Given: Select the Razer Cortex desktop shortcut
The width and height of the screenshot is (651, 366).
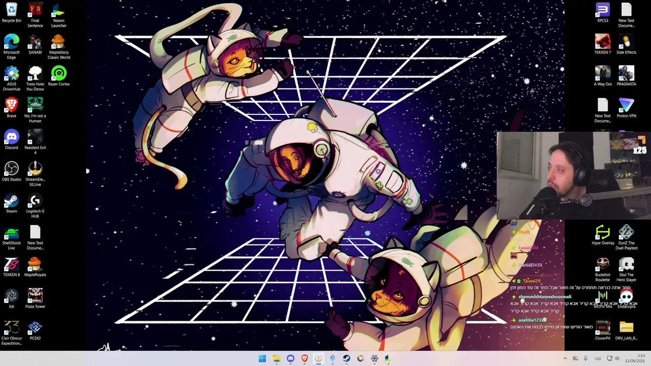Looking at the screenshot, I should pyautogui.click(x=58, y=76).
